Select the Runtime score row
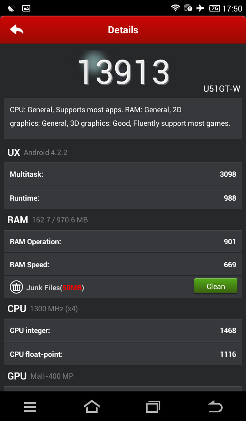The image size is (246, 421). [x=123, y=198]
